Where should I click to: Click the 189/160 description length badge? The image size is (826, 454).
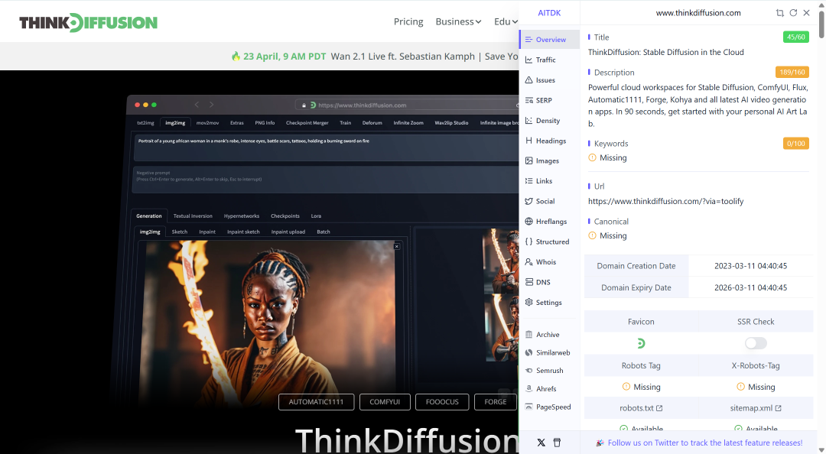point(792,72)
